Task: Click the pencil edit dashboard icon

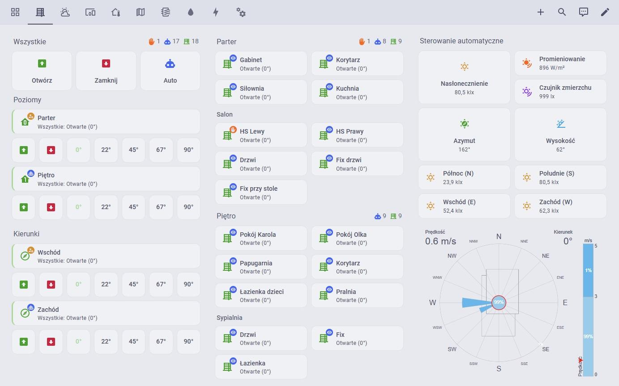Action: point(605,12)
